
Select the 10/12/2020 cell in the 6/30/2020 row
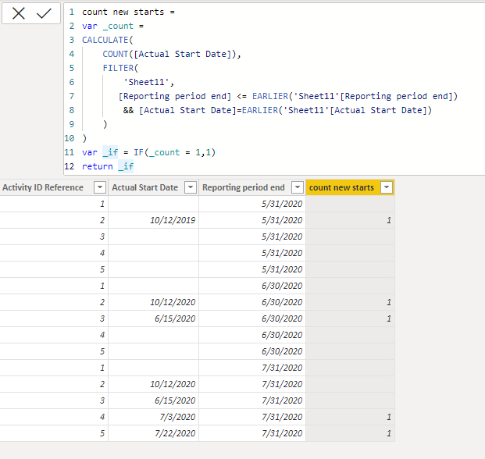[153, 302]
